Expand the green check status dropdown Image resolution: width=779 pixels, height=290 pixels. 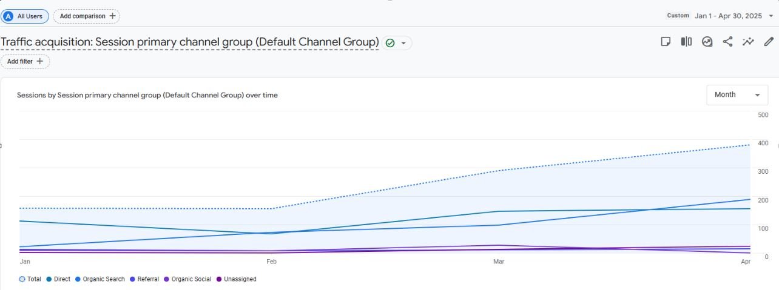pyautogui.click(x=397, y=43)
